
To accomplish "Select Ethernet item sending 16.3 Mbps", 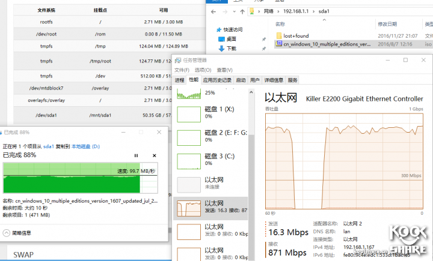I will [210, 208].
